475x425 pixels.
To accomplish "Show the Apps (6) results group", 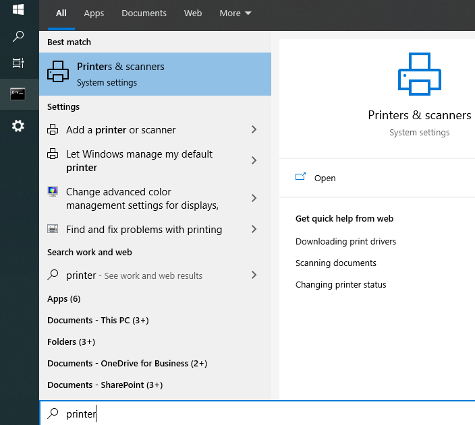I will [x=64, y=298].
